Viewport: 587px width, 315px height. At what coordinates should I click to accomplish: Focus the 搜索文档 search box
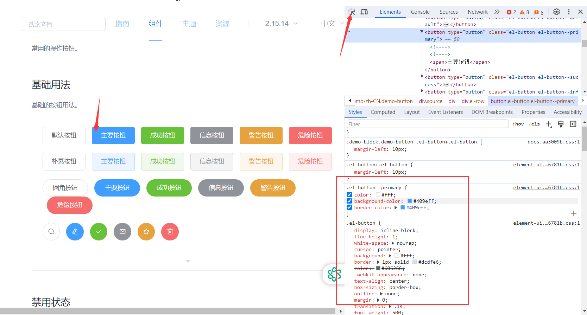(64, 24)
